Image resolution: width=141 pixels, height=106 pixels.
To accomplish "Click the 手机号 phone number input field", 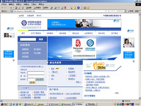I will pos(36,73).
